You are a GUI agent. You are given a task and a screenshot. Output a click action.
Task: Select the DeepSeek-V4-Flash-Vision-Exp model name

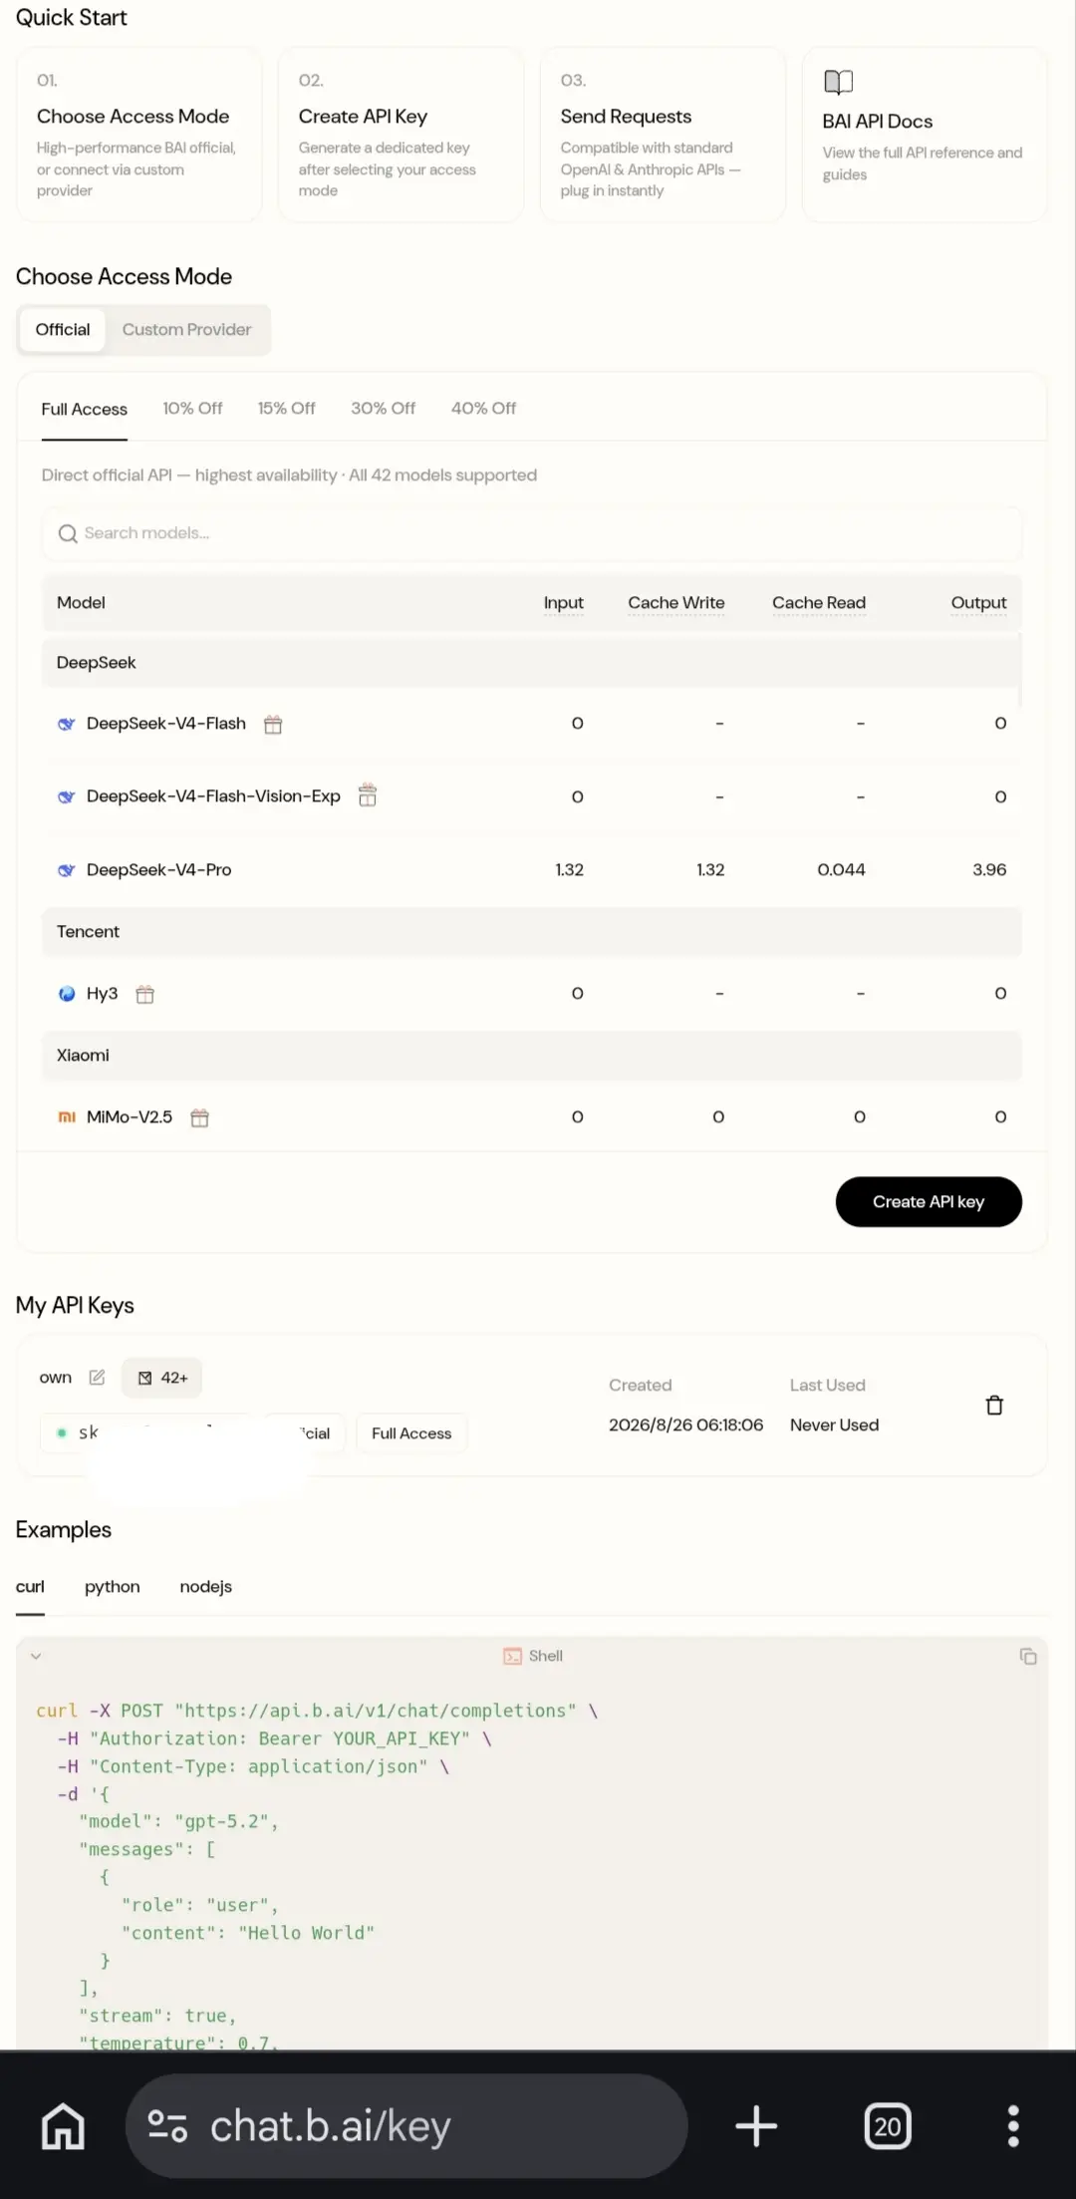213,796
